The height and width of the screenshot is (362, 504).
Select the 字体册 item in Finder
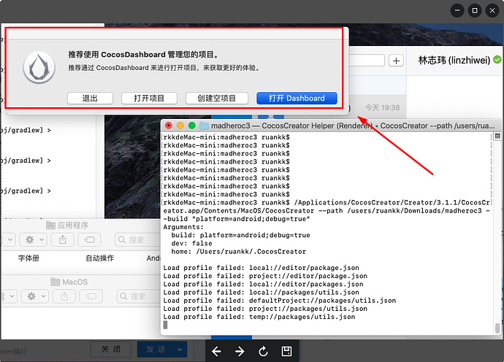[x=28, y=258]
